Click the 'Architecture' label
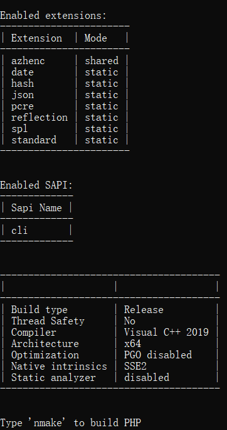227x430 pixels. click(45, 344)
